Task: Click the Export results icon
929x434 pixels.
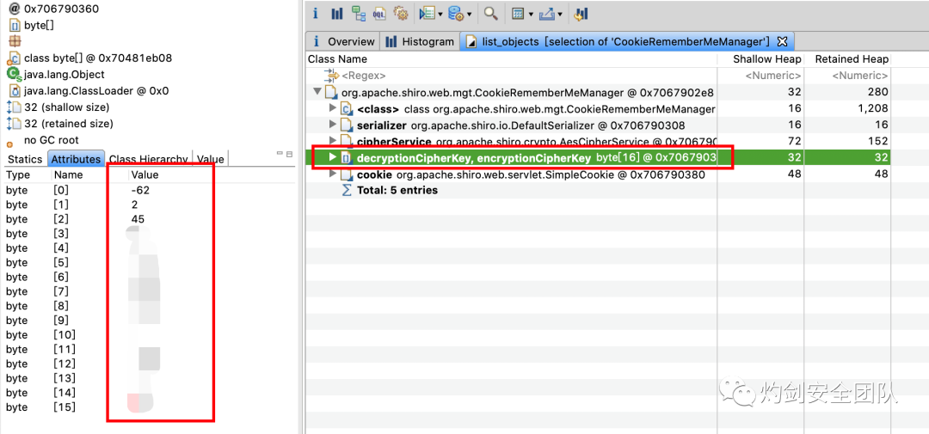Action: click(548, 13)
